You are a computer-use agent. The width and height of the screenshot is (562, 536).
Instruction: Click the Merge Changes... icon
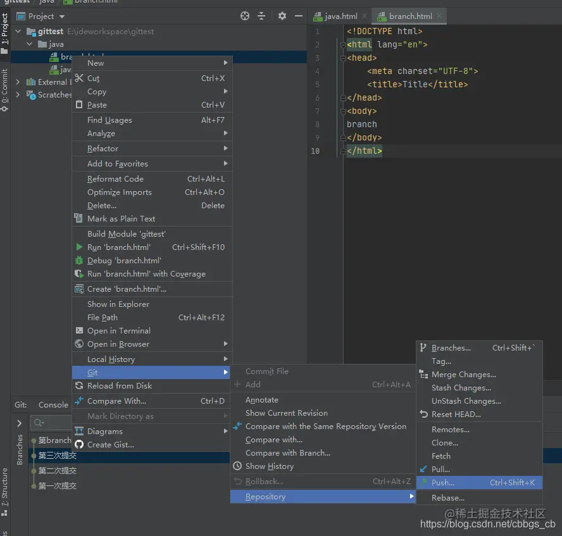point(423,375)
